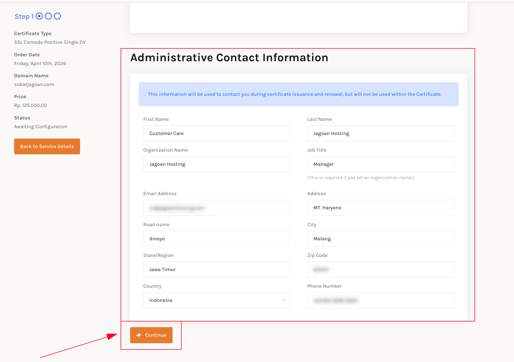514x362 pixels.
Task: Edit the Organization Name field
Action: [x=216, y=164]
